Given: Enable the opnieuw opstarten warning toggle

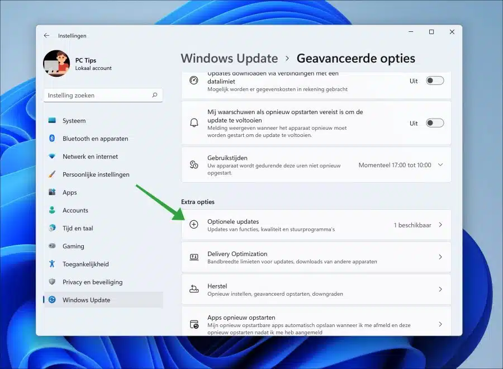Looking at the screenshot, I should pos(435,123).
